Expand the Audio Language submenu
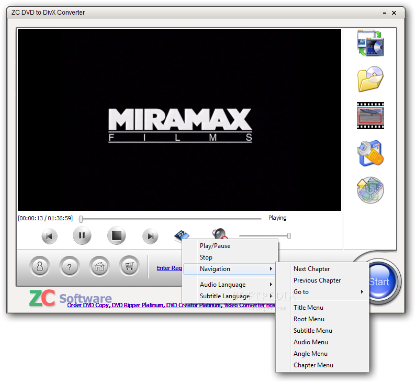416x383 pixels. [x=230, y=284]
